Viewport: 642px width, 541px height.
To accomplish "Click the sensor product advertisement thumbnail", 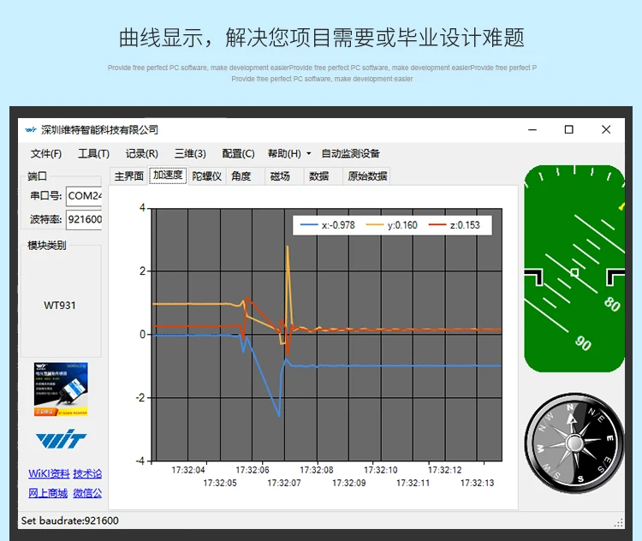I will point(61,389).
